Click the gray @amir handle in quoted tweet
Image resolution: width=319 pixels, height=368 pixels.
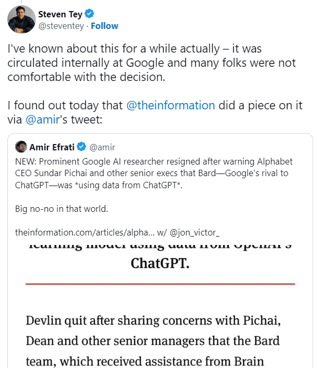tap(103, 147)
